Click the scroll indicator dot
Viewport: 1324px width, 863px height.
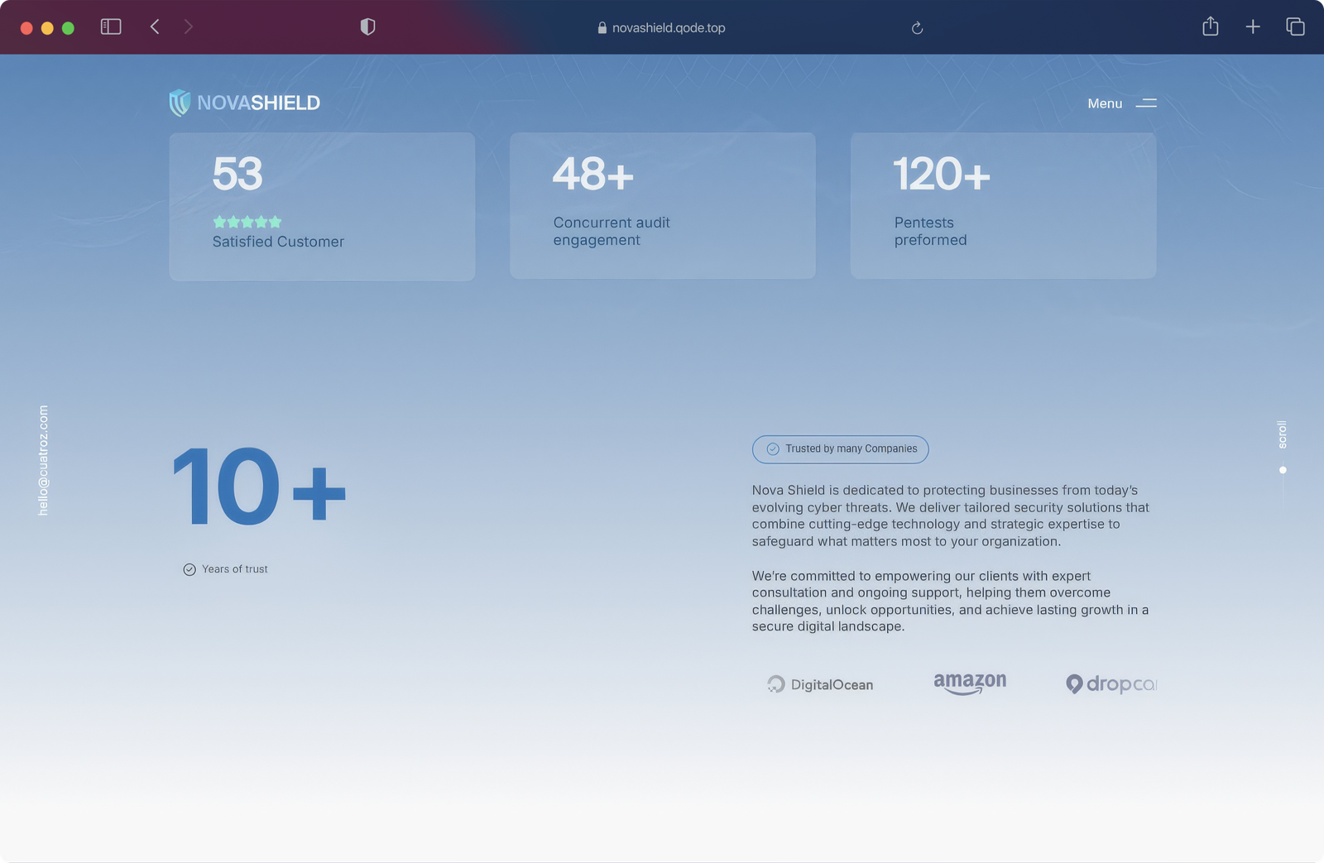tap(1283, 470)
